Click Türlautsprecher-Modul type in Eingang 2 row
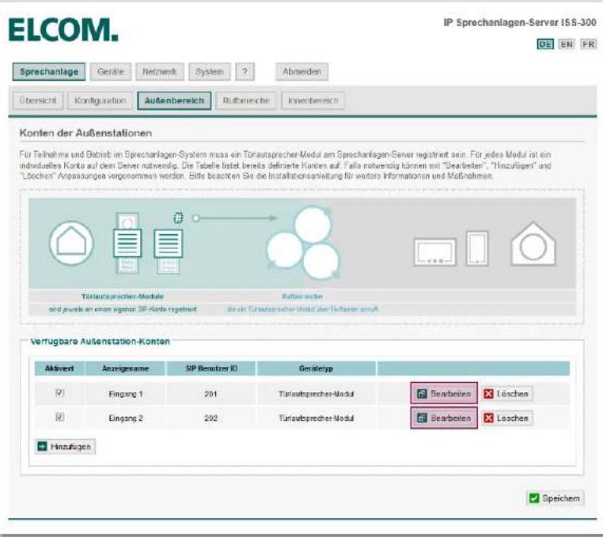 pos(316,418)
